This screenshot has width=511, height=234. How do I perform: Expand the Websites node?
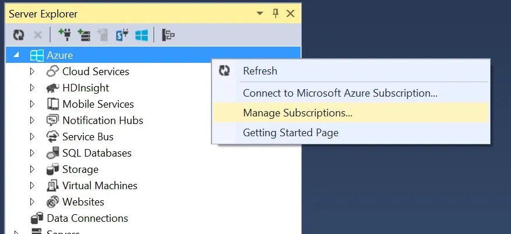pos(32,201)
